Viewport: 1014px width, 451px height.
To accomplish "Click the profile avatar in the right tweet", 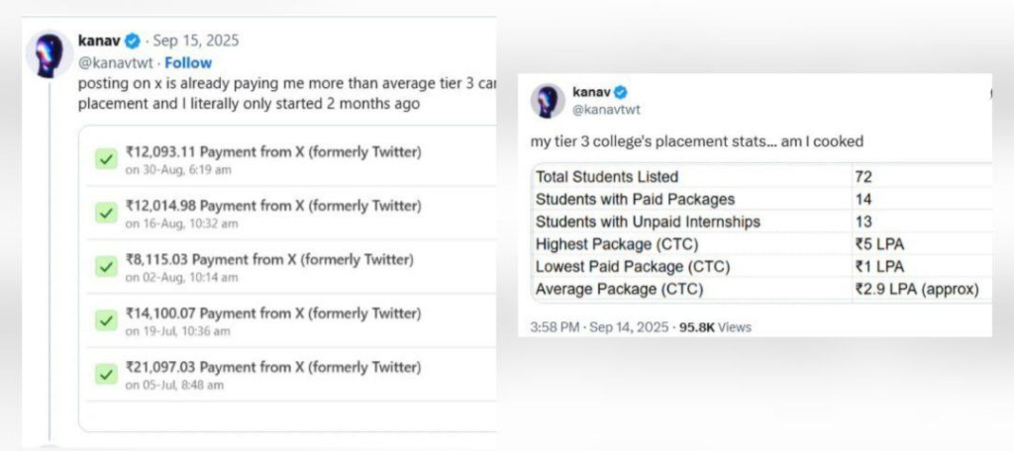I will [548, 101].
